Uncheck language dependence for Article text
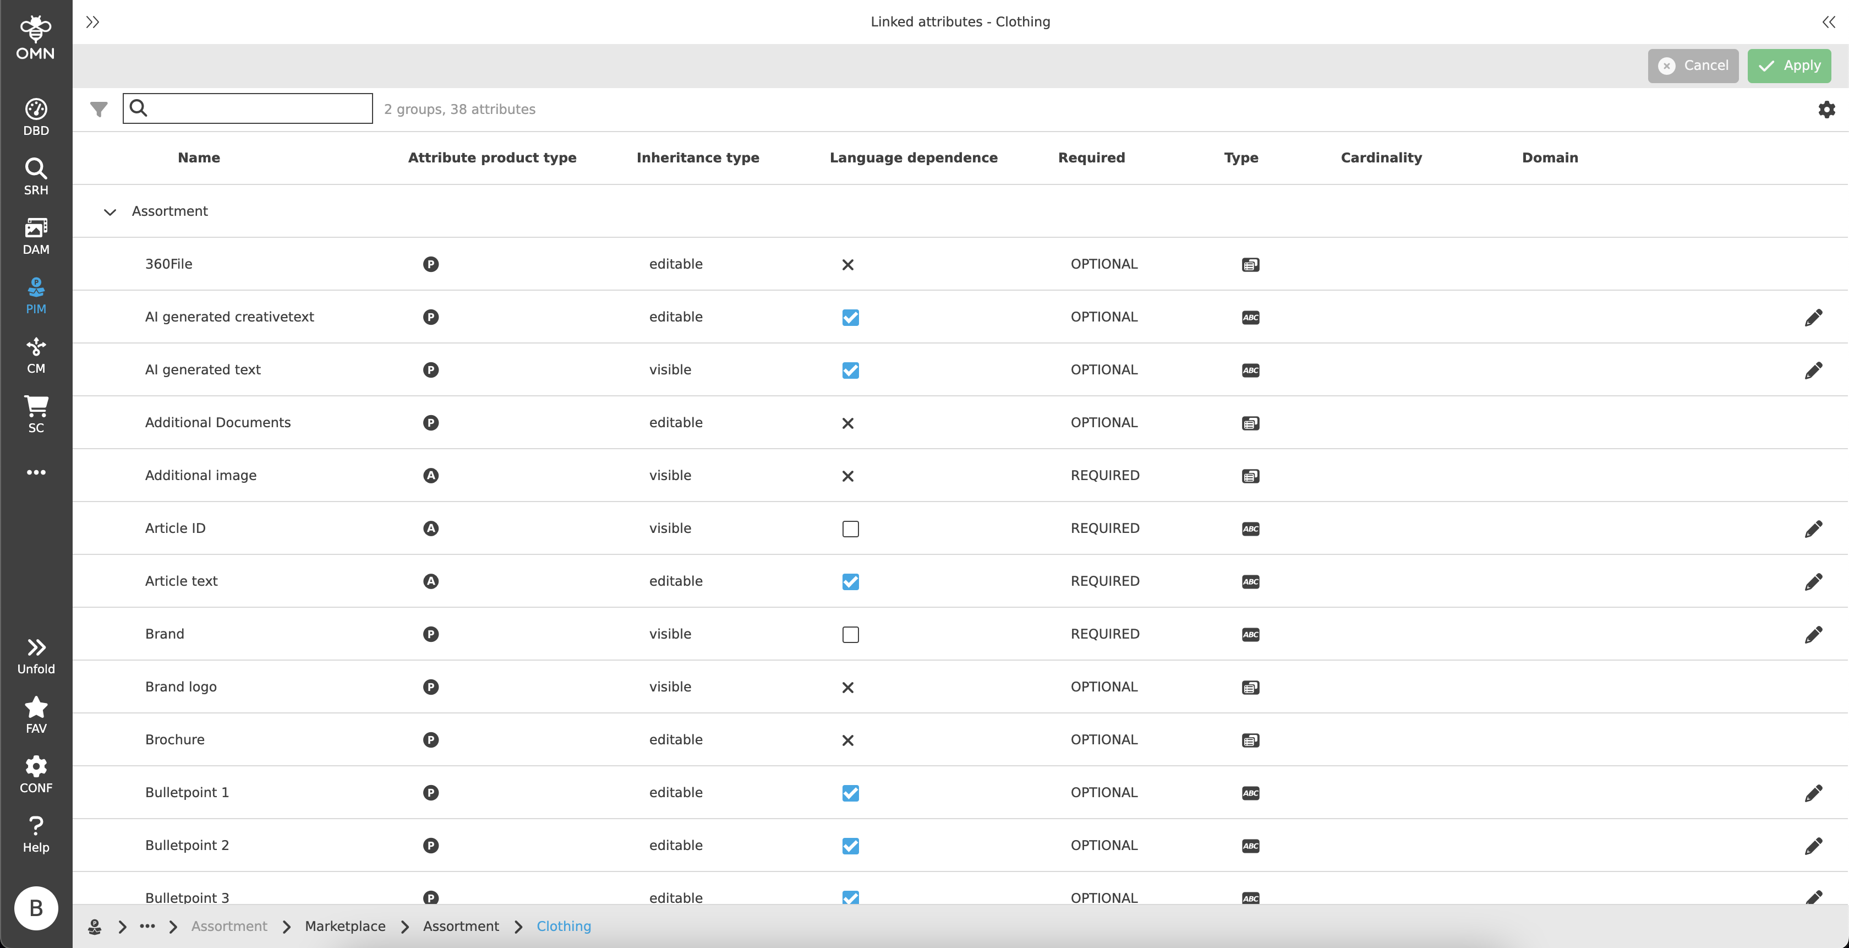 tap(850, 582)
